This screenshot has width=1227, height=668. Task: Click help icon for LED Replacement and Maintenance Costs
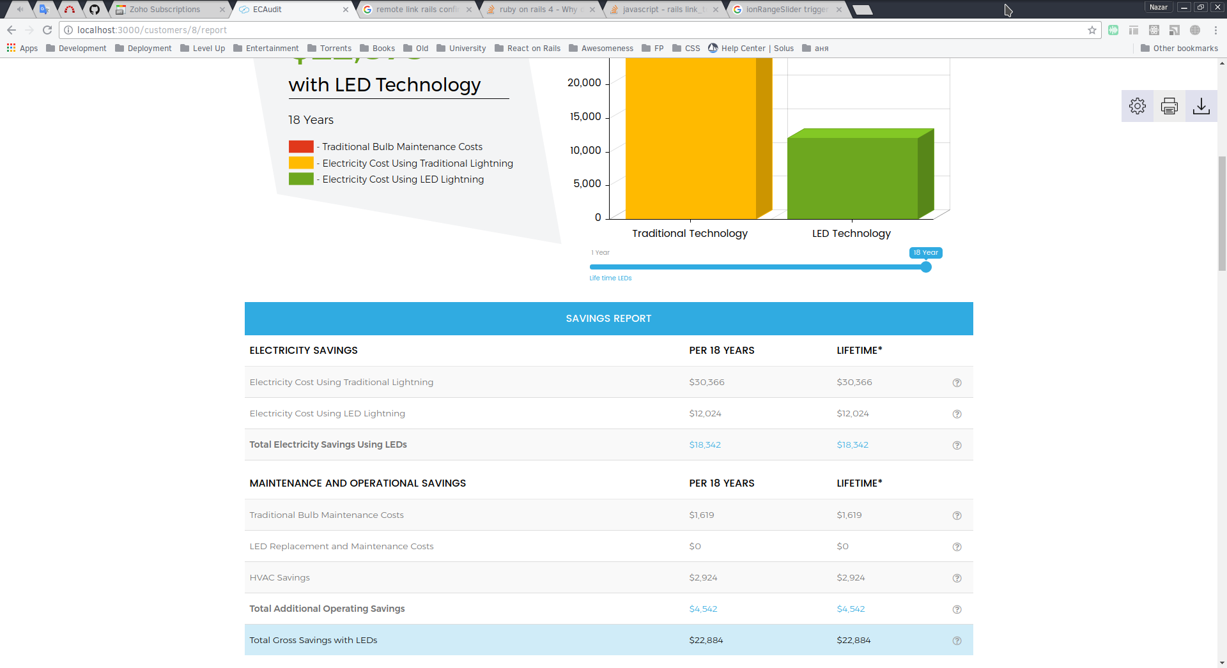click(x=957, y=547)
